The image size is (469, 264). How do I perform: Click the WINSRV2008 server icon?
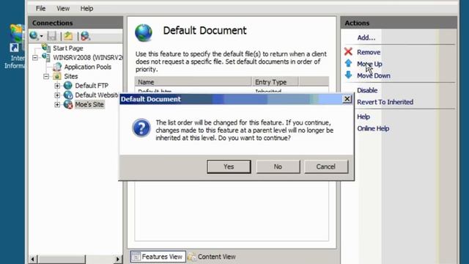click(x=46, y=57)
